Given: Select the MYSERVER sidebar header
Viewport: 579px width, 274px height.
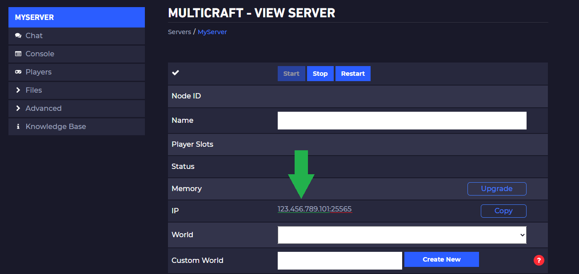Looking at the screenshot, I should tap(76, 17).
